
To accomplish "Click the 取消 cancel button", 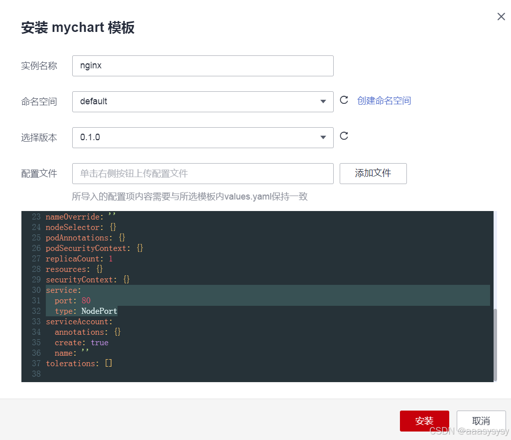I will click(x=481, y=421).
